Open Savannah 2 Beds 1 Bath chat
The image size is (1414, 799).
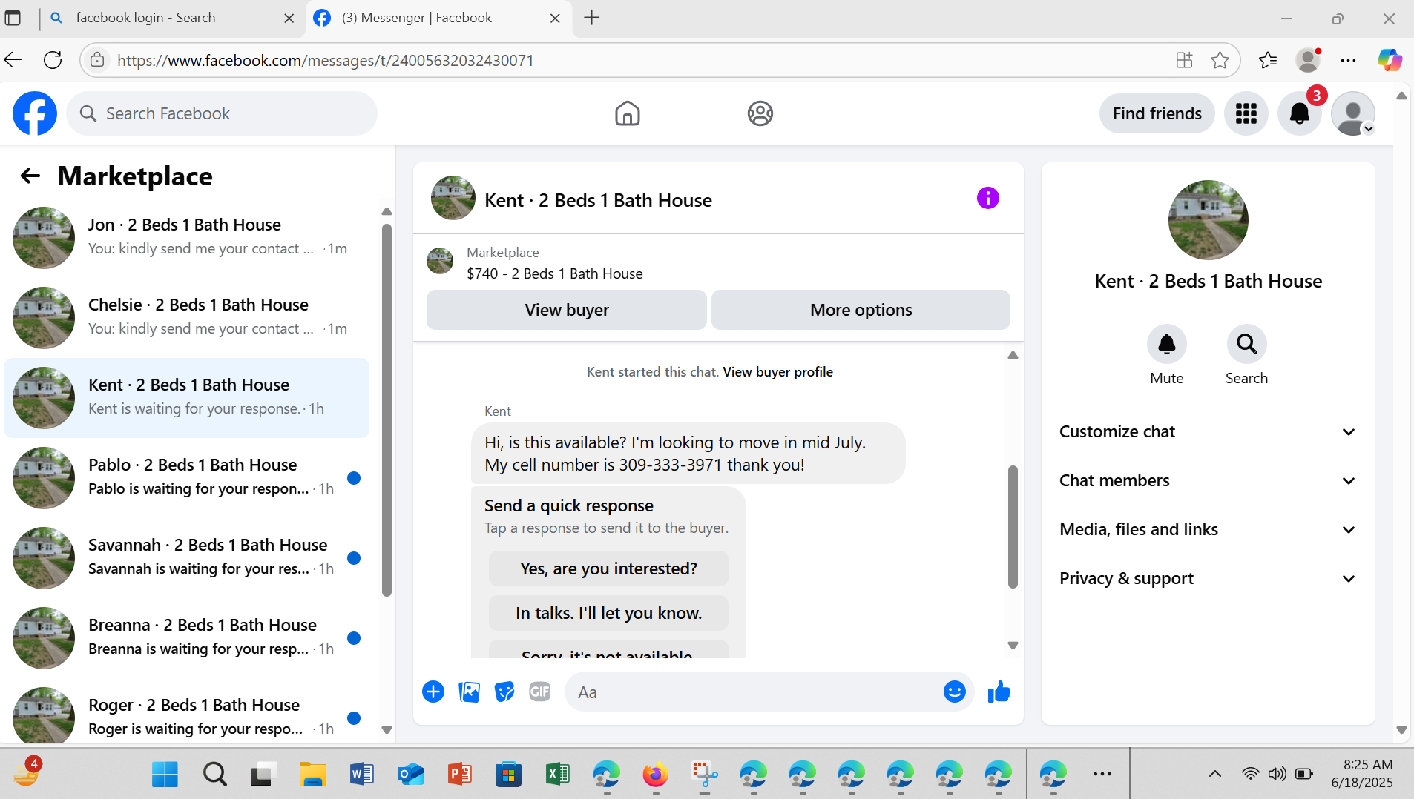187,557
